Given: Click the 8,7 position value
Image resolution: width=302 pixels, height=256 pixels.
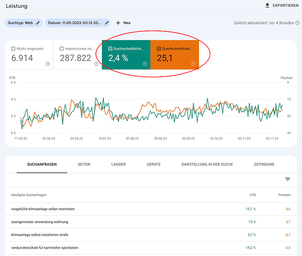Looking at the screenshot, I should tap(288, 235).
